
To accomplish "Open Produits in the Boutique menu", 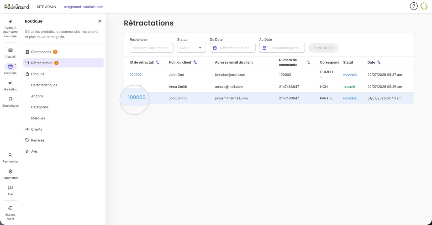I will (x=63, y=74).
